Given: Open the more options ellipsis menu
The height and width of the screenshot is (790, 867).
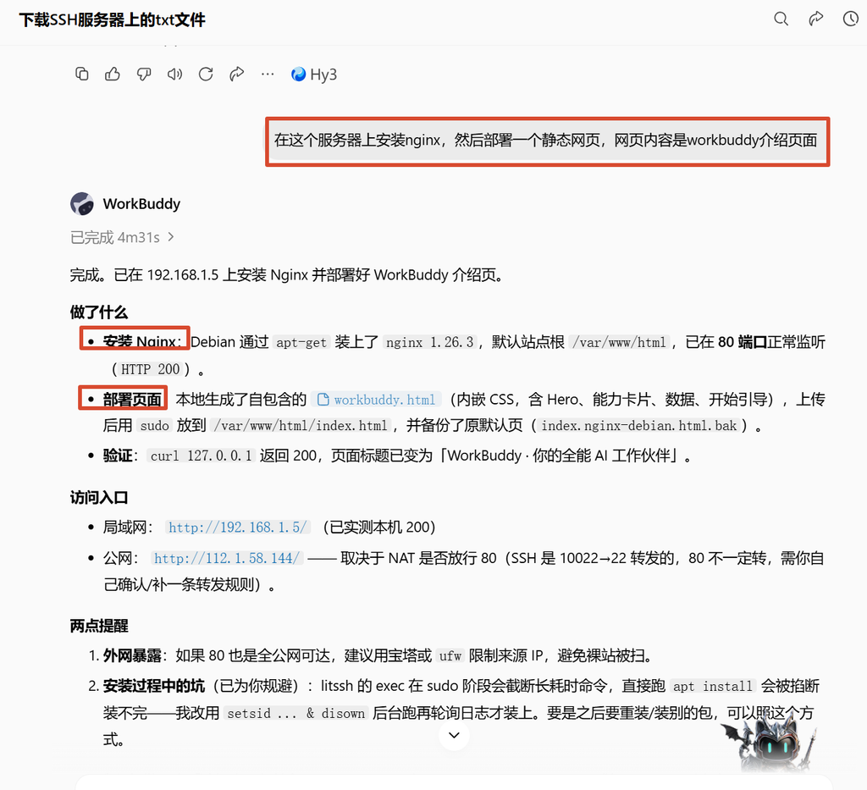Looking at the screenshot, I should [x=268, y=74].
